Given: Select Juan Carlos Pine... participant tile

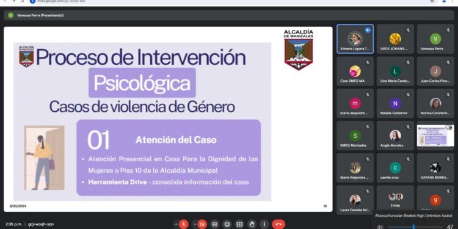Looking at the screenshot, I should point(435,71).
